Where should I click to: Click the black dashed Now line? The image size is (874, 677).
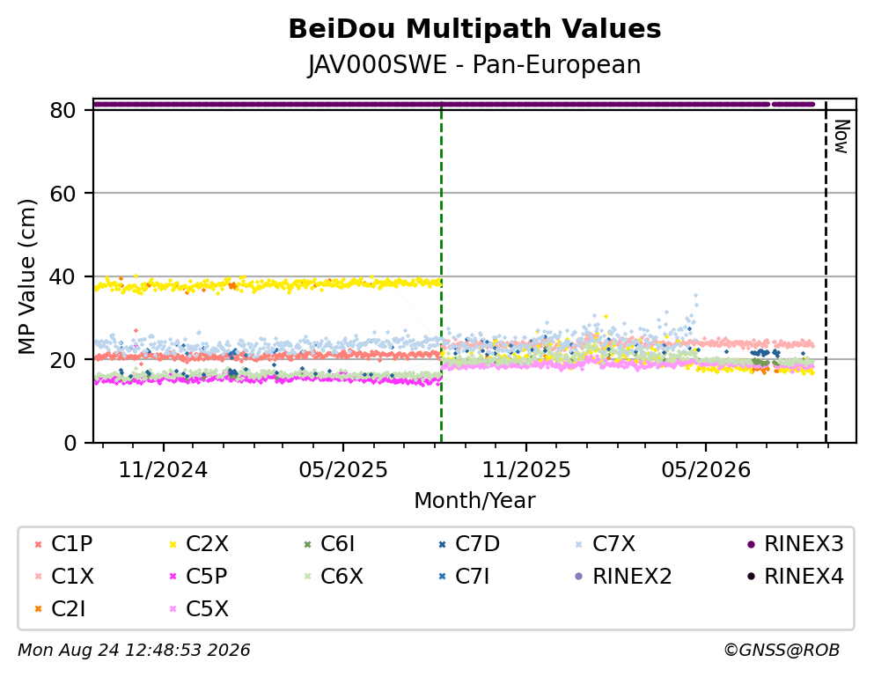pos(826,271)
